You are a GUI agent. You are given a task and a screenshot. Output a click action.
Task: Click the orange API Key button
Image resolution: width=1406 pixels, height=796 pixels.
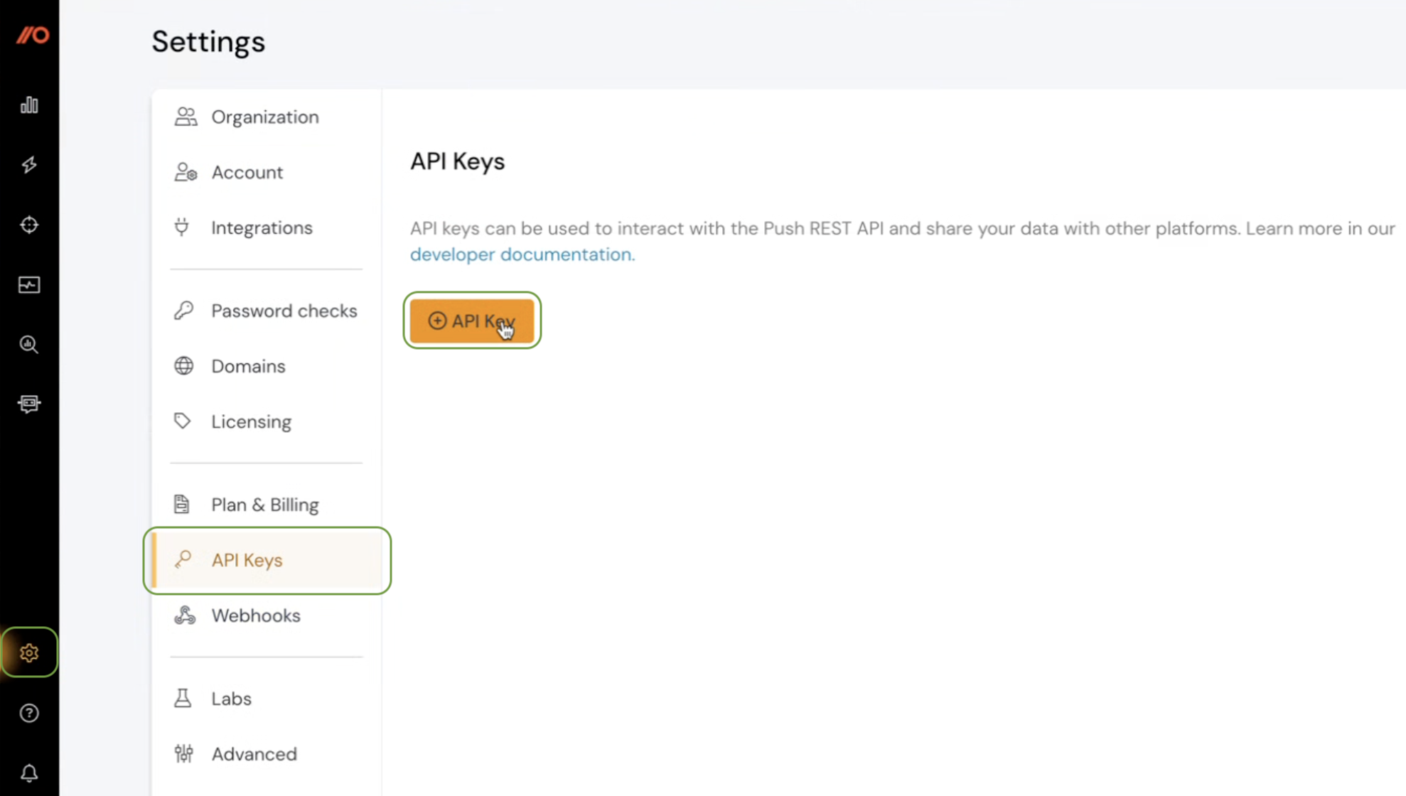[x=471, y=321]
